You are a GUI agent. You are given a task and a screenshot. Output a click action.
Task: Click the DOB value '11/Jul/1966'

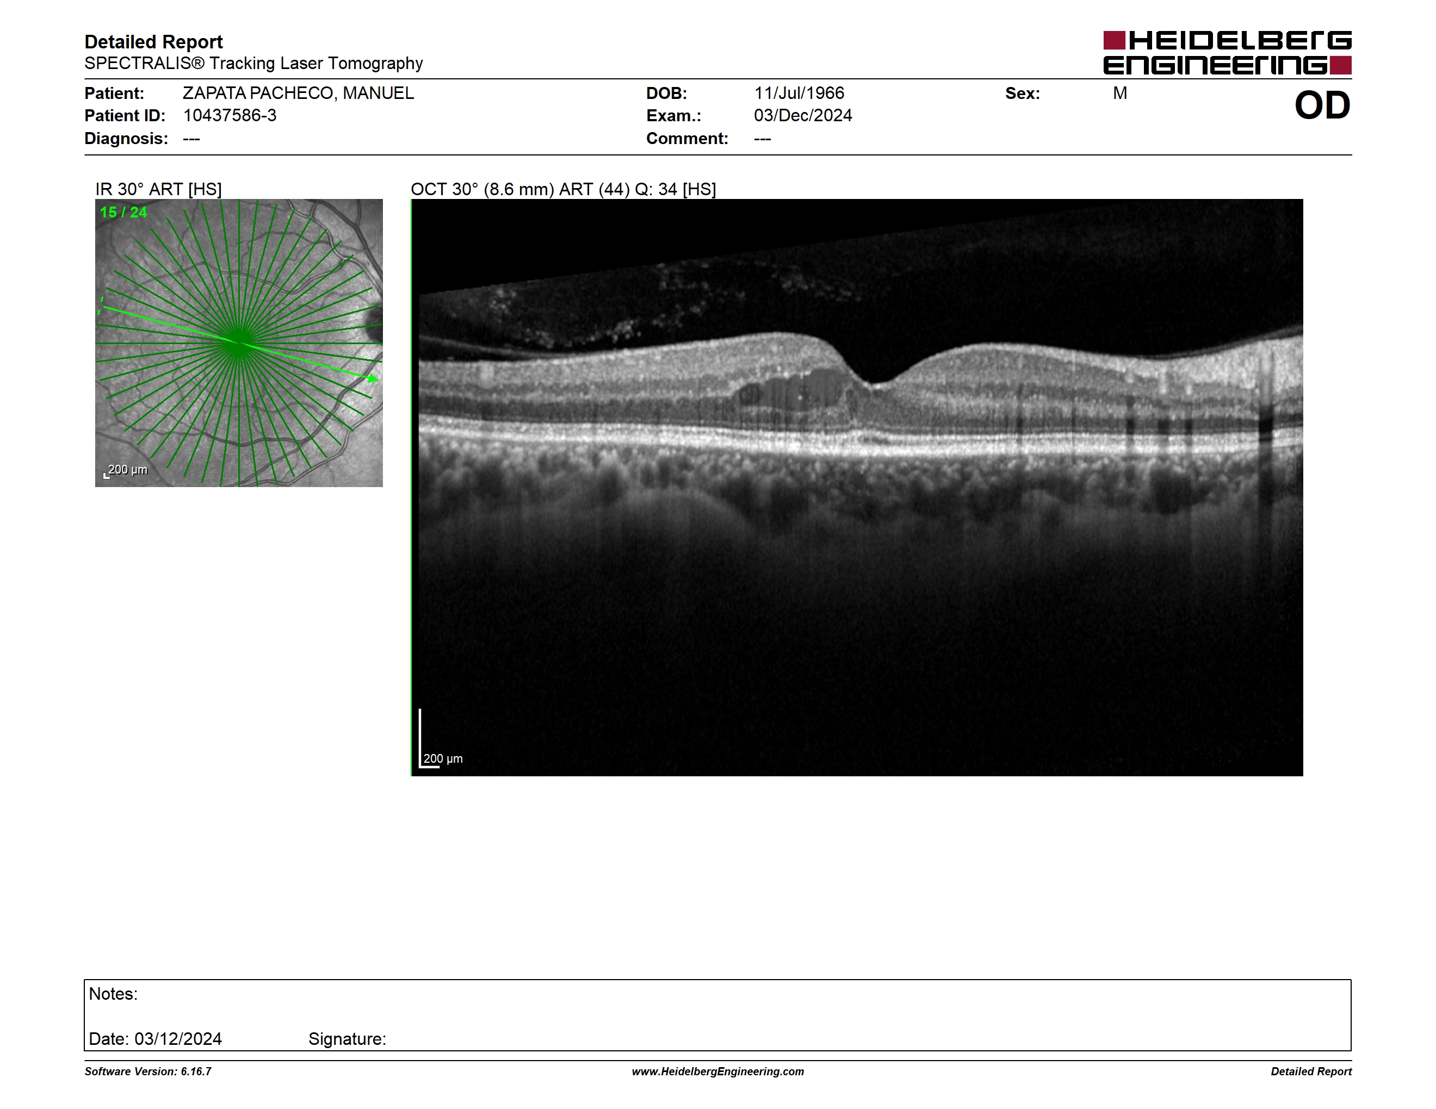pos(799,94)
